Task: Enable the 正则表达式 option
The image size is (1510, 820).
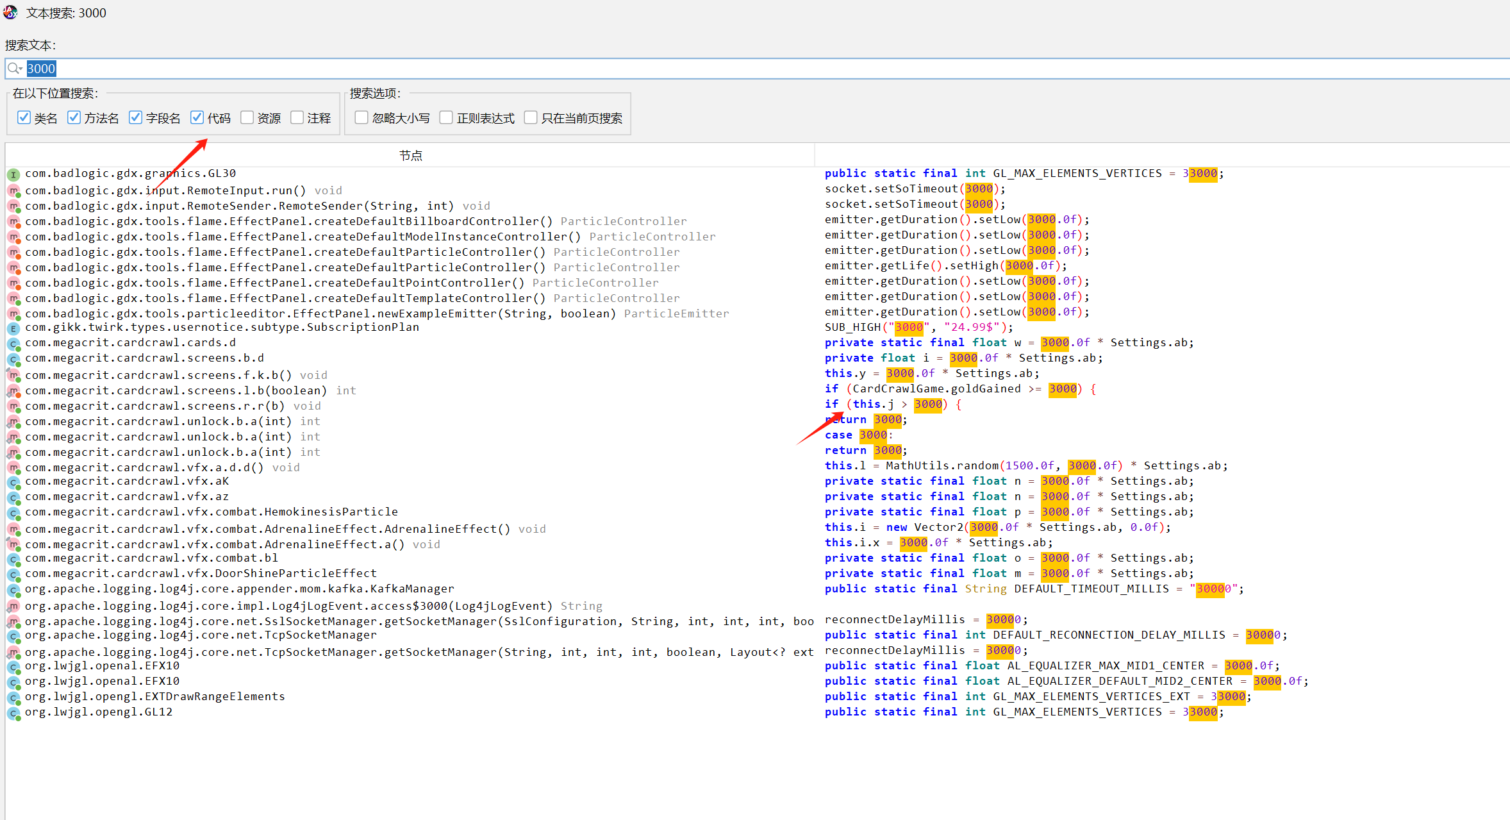Action: point(446,117)
